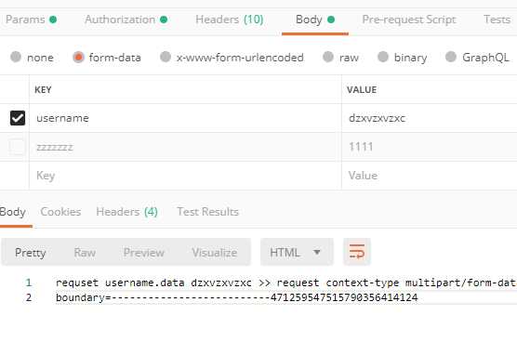
Task: Click the VALUE column header
Action: (362, 89)
